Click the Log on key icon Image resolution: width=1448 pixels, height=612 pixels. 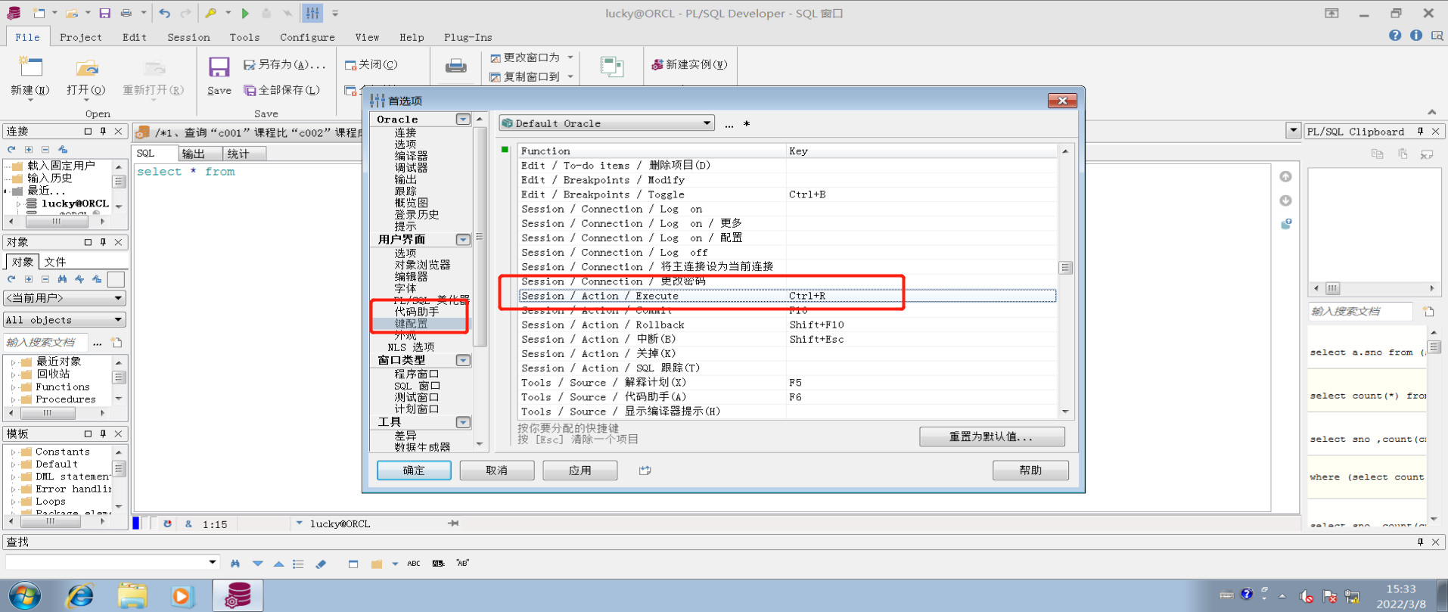(x=211, y=13)
